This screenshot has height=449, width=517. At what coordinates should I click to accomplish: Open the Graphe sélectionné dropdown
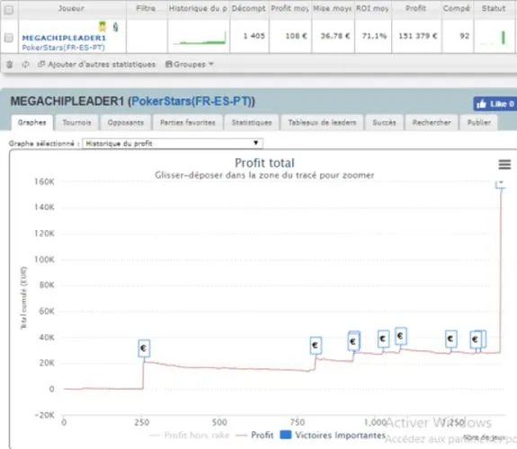[172, 144]
